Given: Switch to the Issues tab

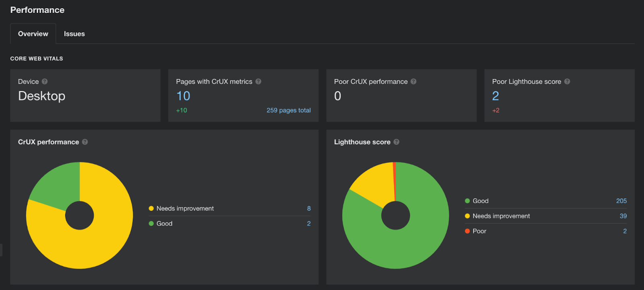Looking at the screenshot, I should pos(74,34).
